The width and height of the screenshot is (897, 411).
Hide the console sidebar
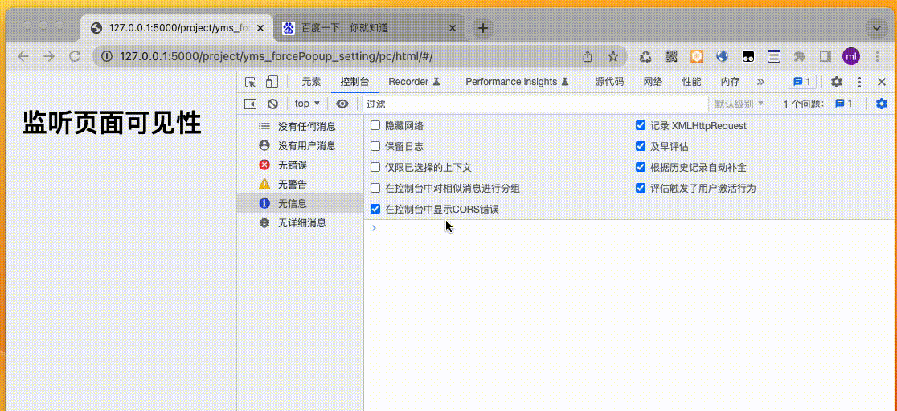pyautogui.click(x=250, y=104)
